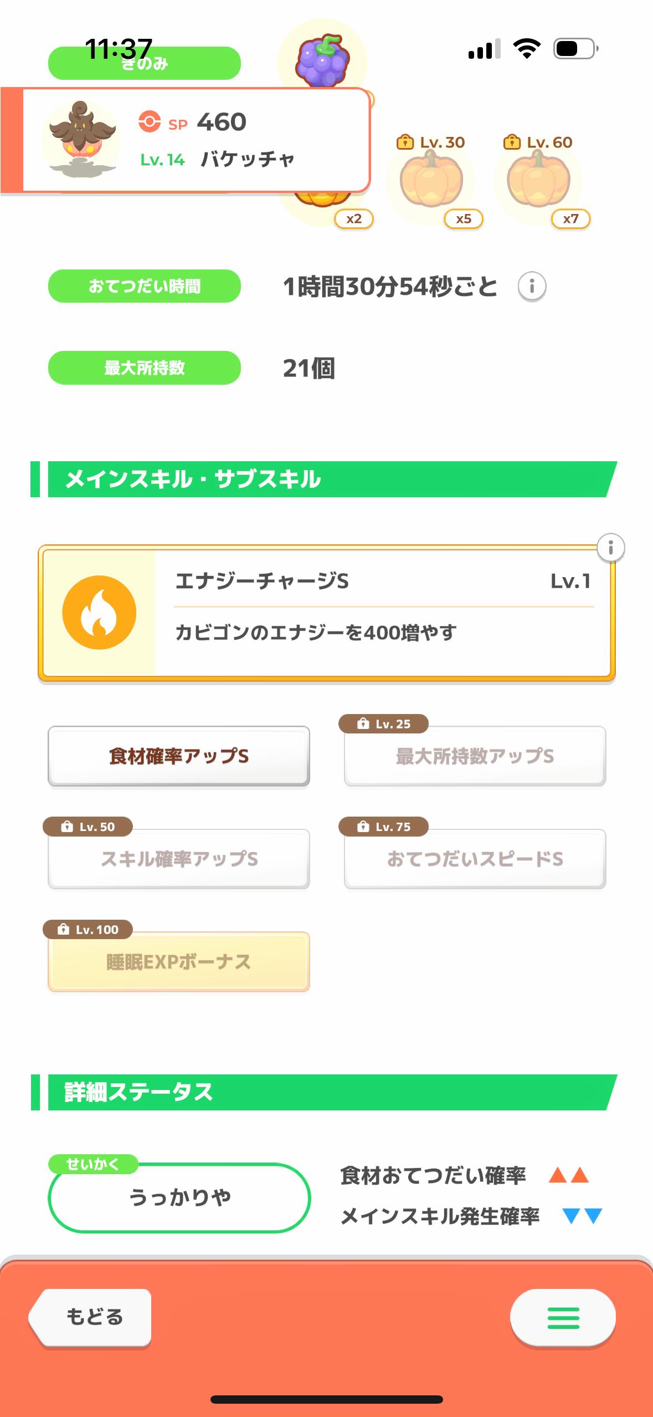Image resolution: width=653 pixels, height=1417 pixels.
Task: Tap the purple grape berry icon
Action: click(x=323, y=61)
